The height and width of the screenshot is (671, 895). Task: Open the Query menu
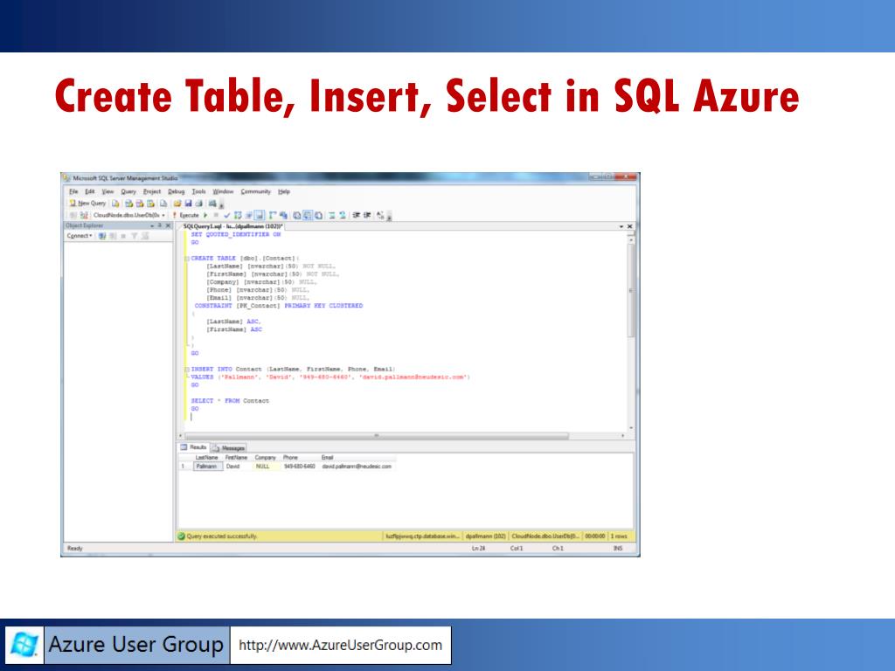(128, 191)
